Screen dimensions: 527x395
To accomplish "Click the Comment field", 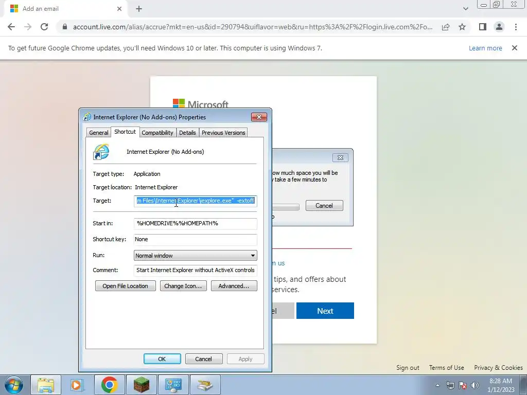I will (x=195, y=270).
